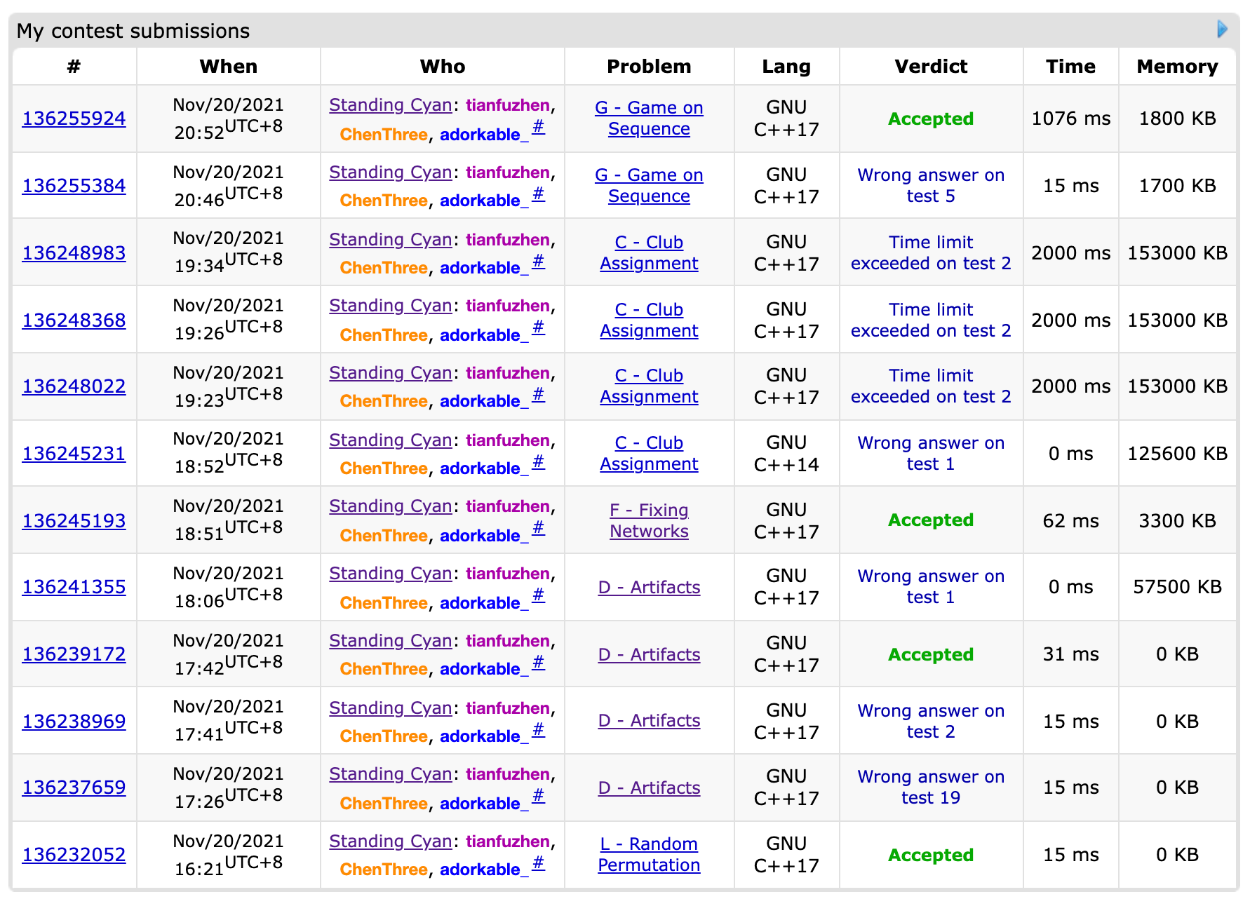This screenshot has width=1250, height=899.
Task: Click the Verdict column header
Action: 930,67
